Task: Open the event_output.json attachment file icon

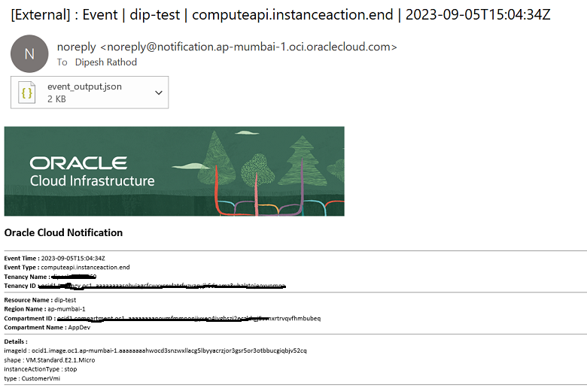Action: click(27, 92)
